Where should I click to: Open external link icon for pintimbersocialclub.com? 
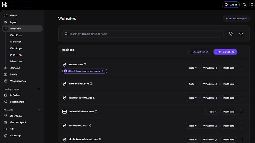tap(100, 139)
